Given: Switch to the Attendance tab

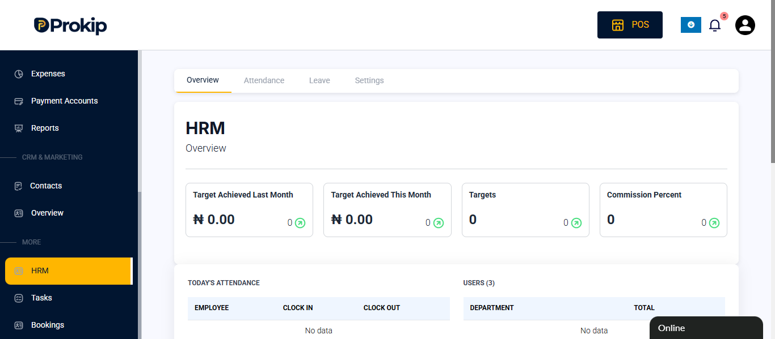Looking at the screenshot, I should point(264,80).
